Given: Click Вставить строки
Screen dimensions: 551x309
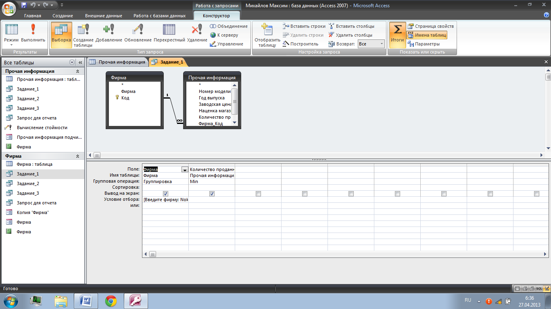Looking at the screenshot, I should coord(304,26).
